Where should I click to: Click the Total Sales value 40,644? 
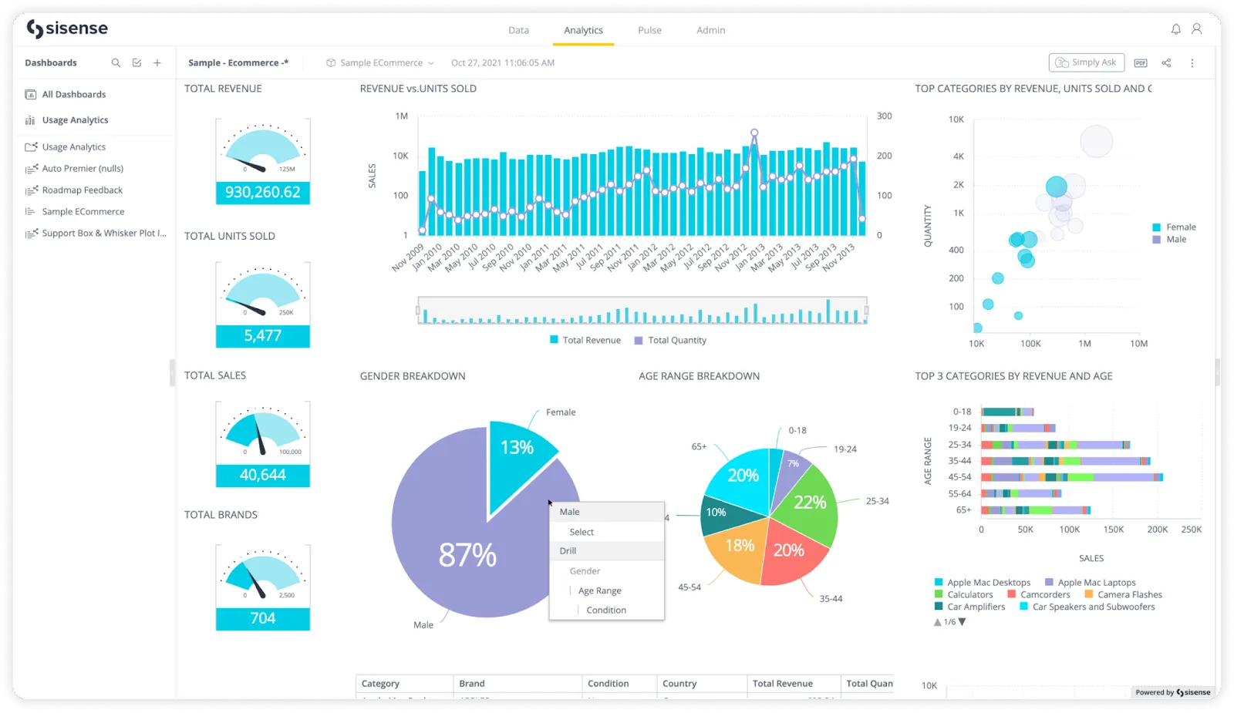tap(263, 475)
